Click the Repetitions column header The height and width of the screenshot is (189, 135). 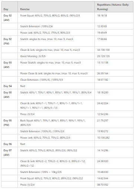point(114,7)
